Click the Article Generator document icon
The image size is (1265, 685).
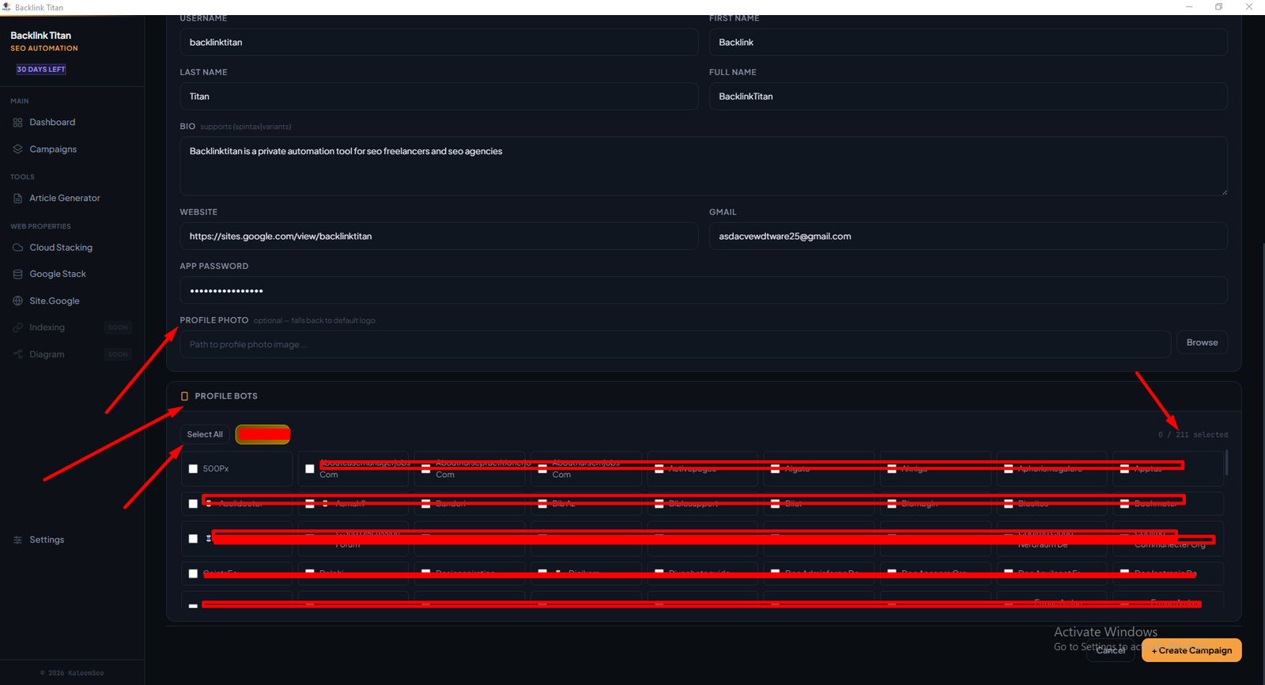(17, 199)
